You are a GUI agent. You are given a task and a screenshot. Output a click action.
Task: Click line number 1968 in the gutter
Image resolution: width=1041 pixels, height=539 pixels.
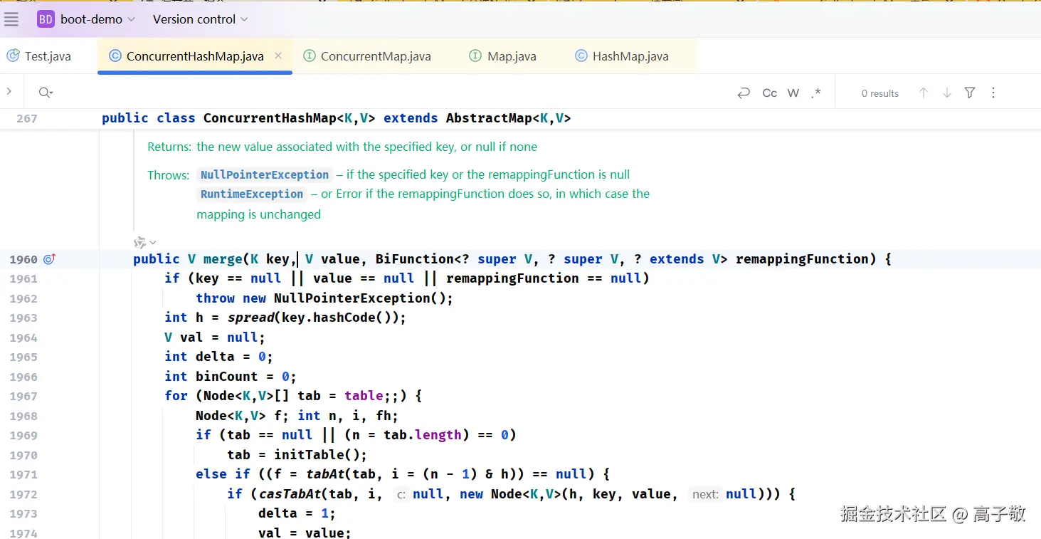(x=23, y=416)
